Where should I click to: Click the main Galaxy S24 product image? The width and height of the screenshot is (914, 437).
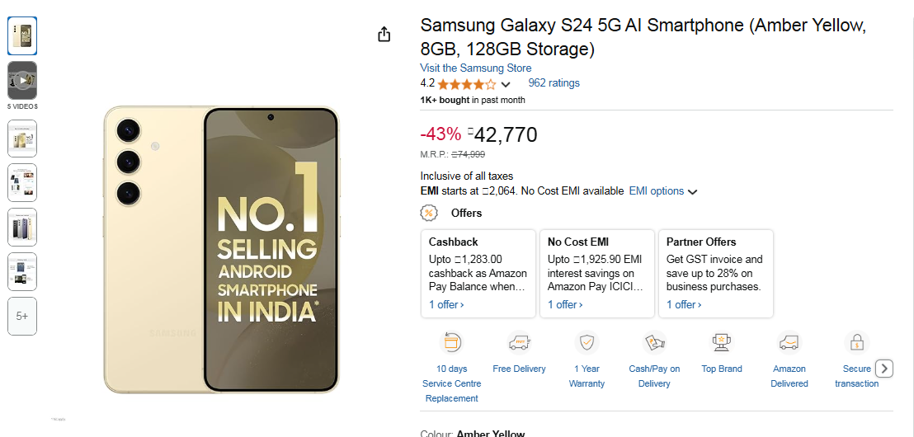[222, 249]
